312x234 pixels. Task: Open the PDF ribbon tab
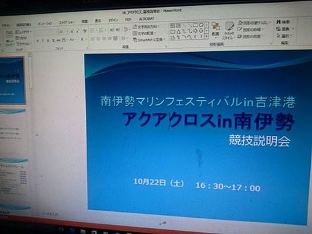pyautogui.click(x=128, y=19)
